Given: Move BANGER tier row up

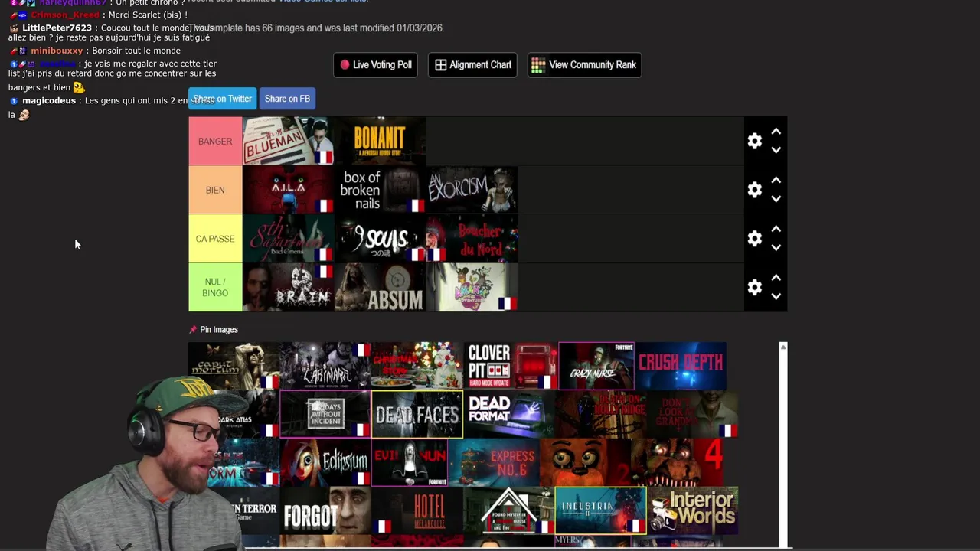Looking at the screenshot, I should (776, 132).
